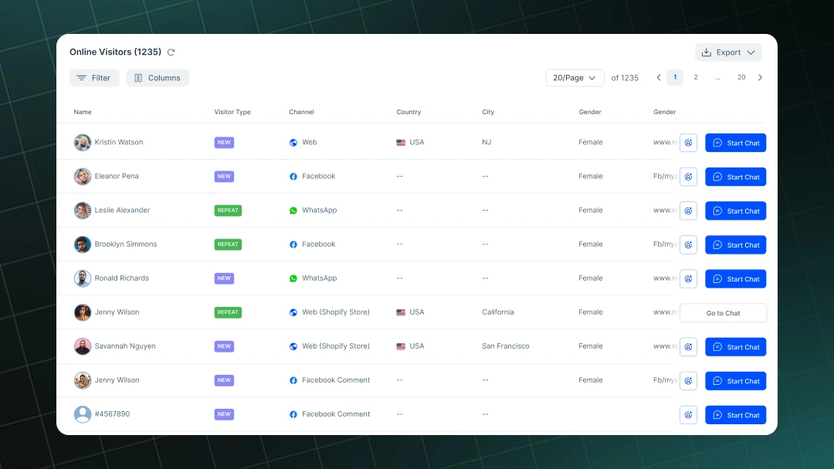The height and width of the screenshot is (469, 834).
Task: Sort by the City column header
Action: [488, 112]
